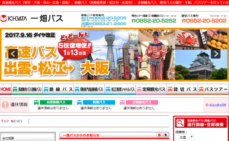Open the 出発地 departure dropdown
229x141 pixels.
pyautogui.click(x=186, y=137)
